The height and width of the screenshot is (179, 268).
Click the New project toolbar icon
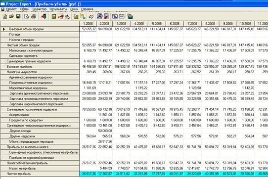(x=5, y=17)
